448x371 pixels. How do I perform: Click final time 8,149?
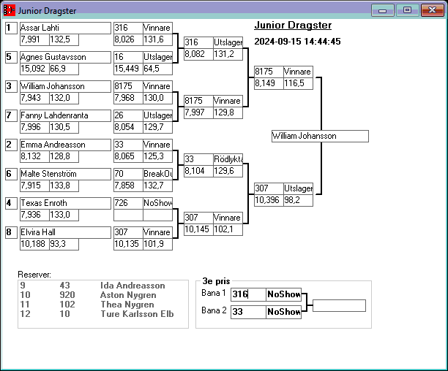[269, 83]
